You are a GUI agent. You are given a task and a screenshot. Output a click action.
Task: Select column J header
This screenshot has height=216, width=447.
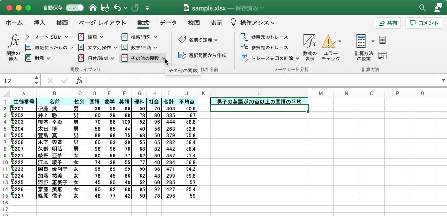click(187, 93)
